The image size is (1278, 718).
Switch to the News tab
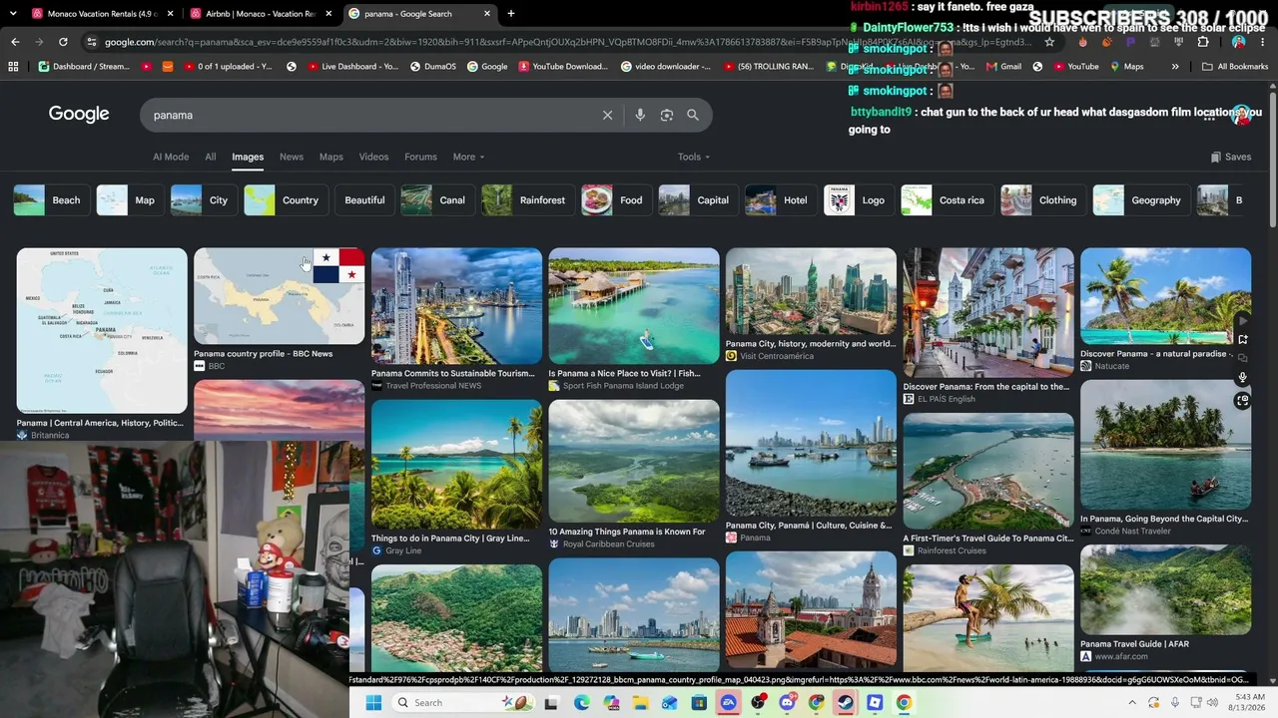point(292,157)
